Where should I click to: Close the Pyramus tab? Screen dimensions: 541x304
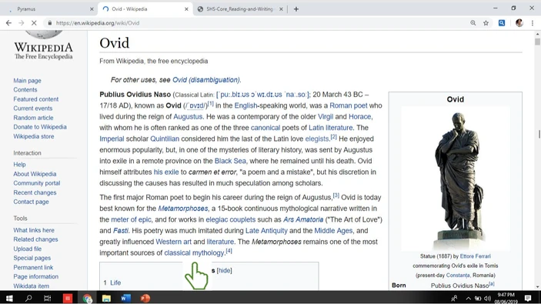pos(92,9)
